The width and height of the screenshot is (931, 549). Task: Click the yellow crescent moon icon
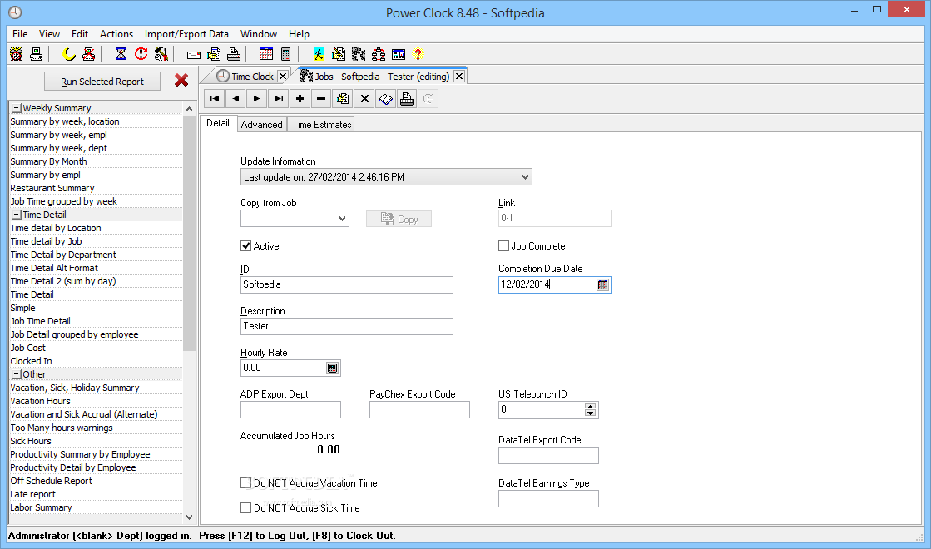(69, 55)
